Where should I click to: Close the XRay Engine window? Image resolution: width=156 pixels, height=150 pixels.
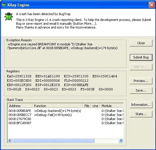pyautogui.click(x=152, y=5)
